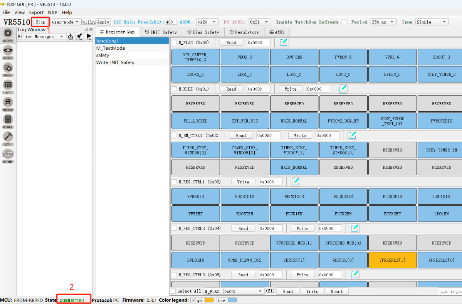Viewport: 462px width, 304px height.
Task: Click edit icon beside M_FLAG register
Action: pyautogui.click(x=284, y=42)
